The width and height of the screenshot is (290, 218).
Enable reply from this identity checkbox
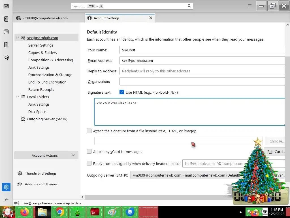point(89,163)
